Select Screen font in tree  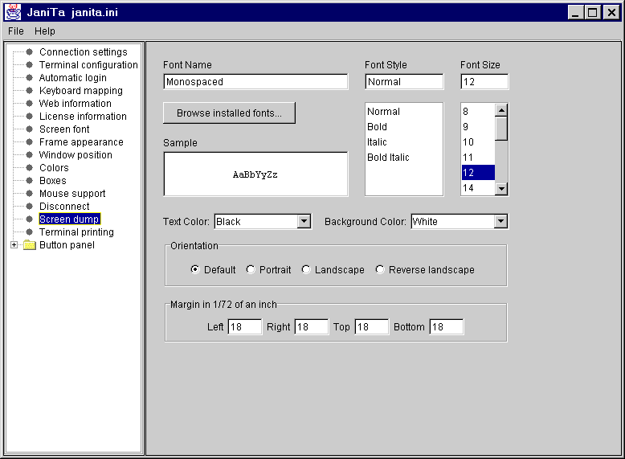click(64, 129)
